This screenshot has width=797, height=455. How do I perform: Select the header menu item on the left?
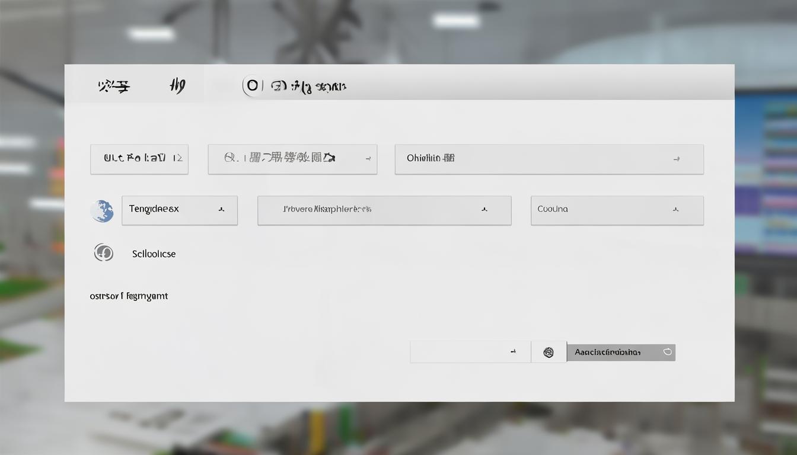coord(113,85)
